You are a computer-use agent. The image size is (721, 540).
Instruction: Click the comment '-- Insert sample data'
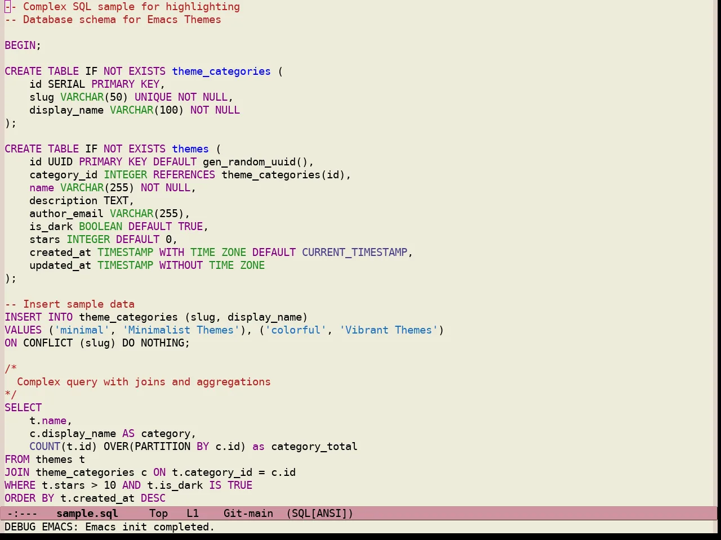70,304
